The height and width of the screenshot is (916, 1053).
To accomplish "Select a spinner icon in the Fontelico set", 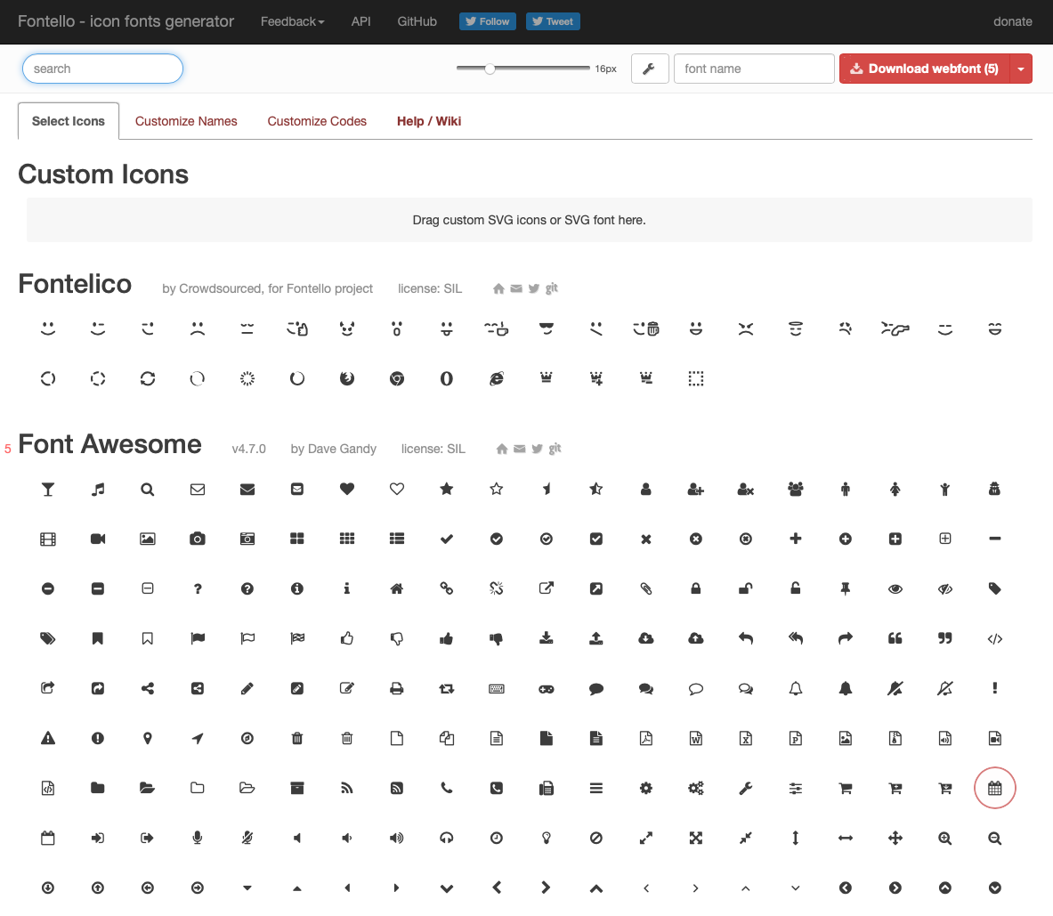I will pyautogui.click(x=47, y=378).
